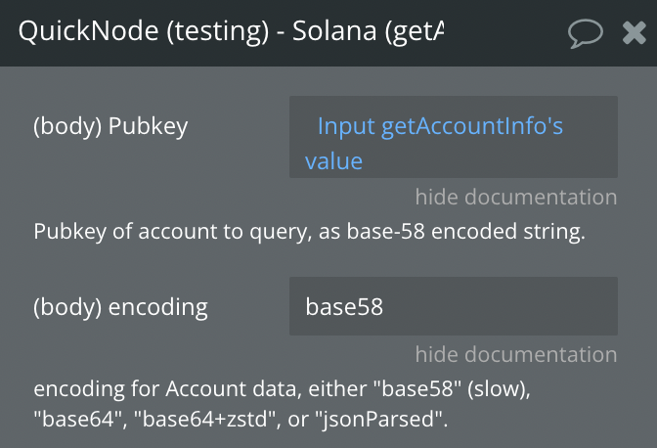Select the Pubkey of account documentation text

(x=309, y=232)
